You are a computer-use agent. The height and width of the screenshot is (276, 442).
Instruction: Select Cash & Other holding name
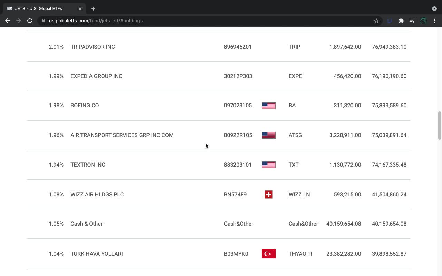86,224
